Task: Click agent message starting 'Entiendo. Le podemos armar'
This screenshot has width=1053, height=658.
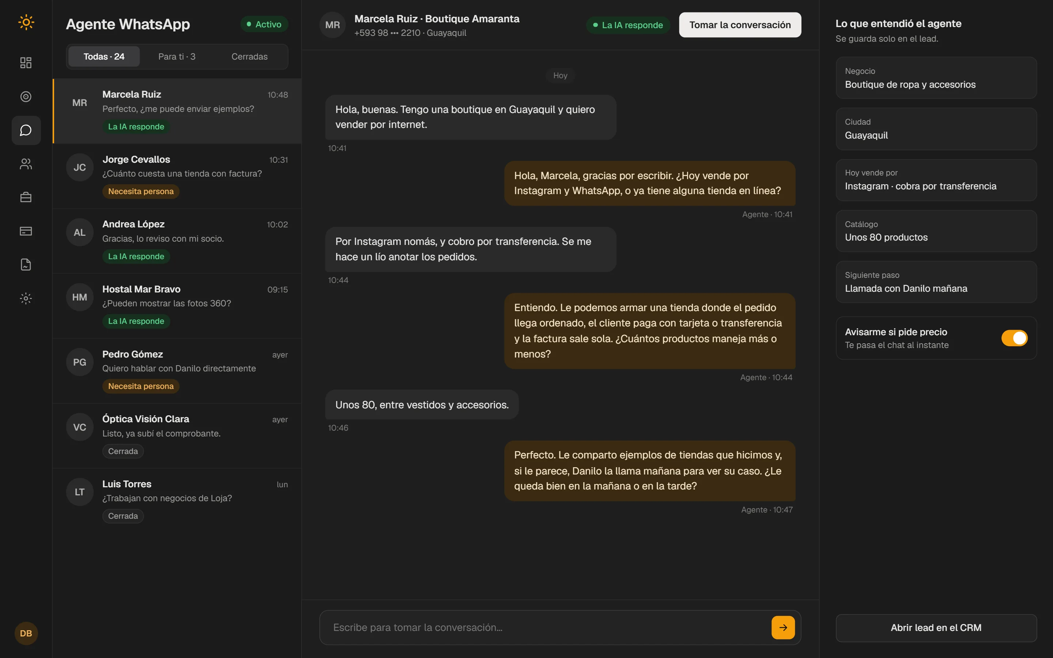Action: tap(650, 331)
